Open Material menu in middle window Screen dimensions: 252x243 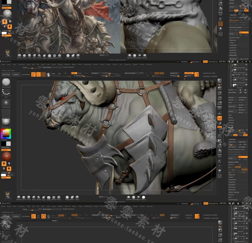[x=67, y=65]
